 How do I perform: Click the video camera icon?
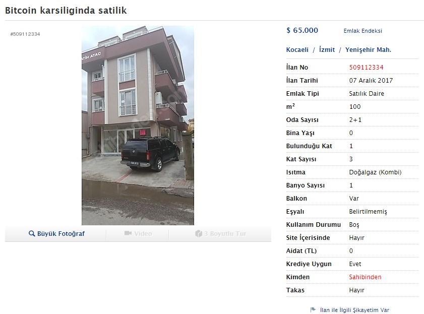tap(128, 233)
